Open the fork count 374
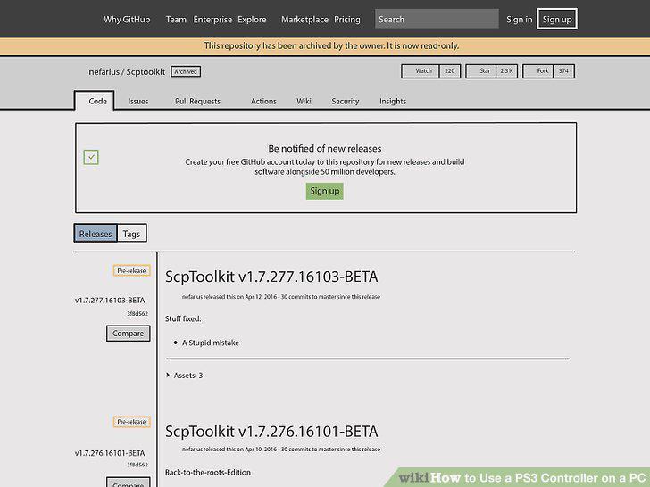 pos(563,71)
